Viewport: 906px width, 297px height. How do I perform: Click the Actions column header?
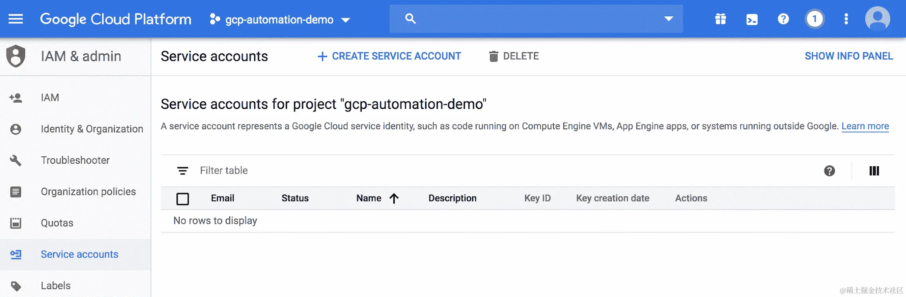pos(691,198)
